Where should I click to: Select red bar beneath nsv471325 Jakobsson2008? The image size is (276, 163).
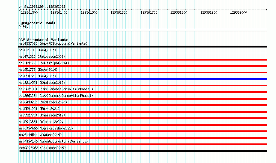tap(143, 60)
